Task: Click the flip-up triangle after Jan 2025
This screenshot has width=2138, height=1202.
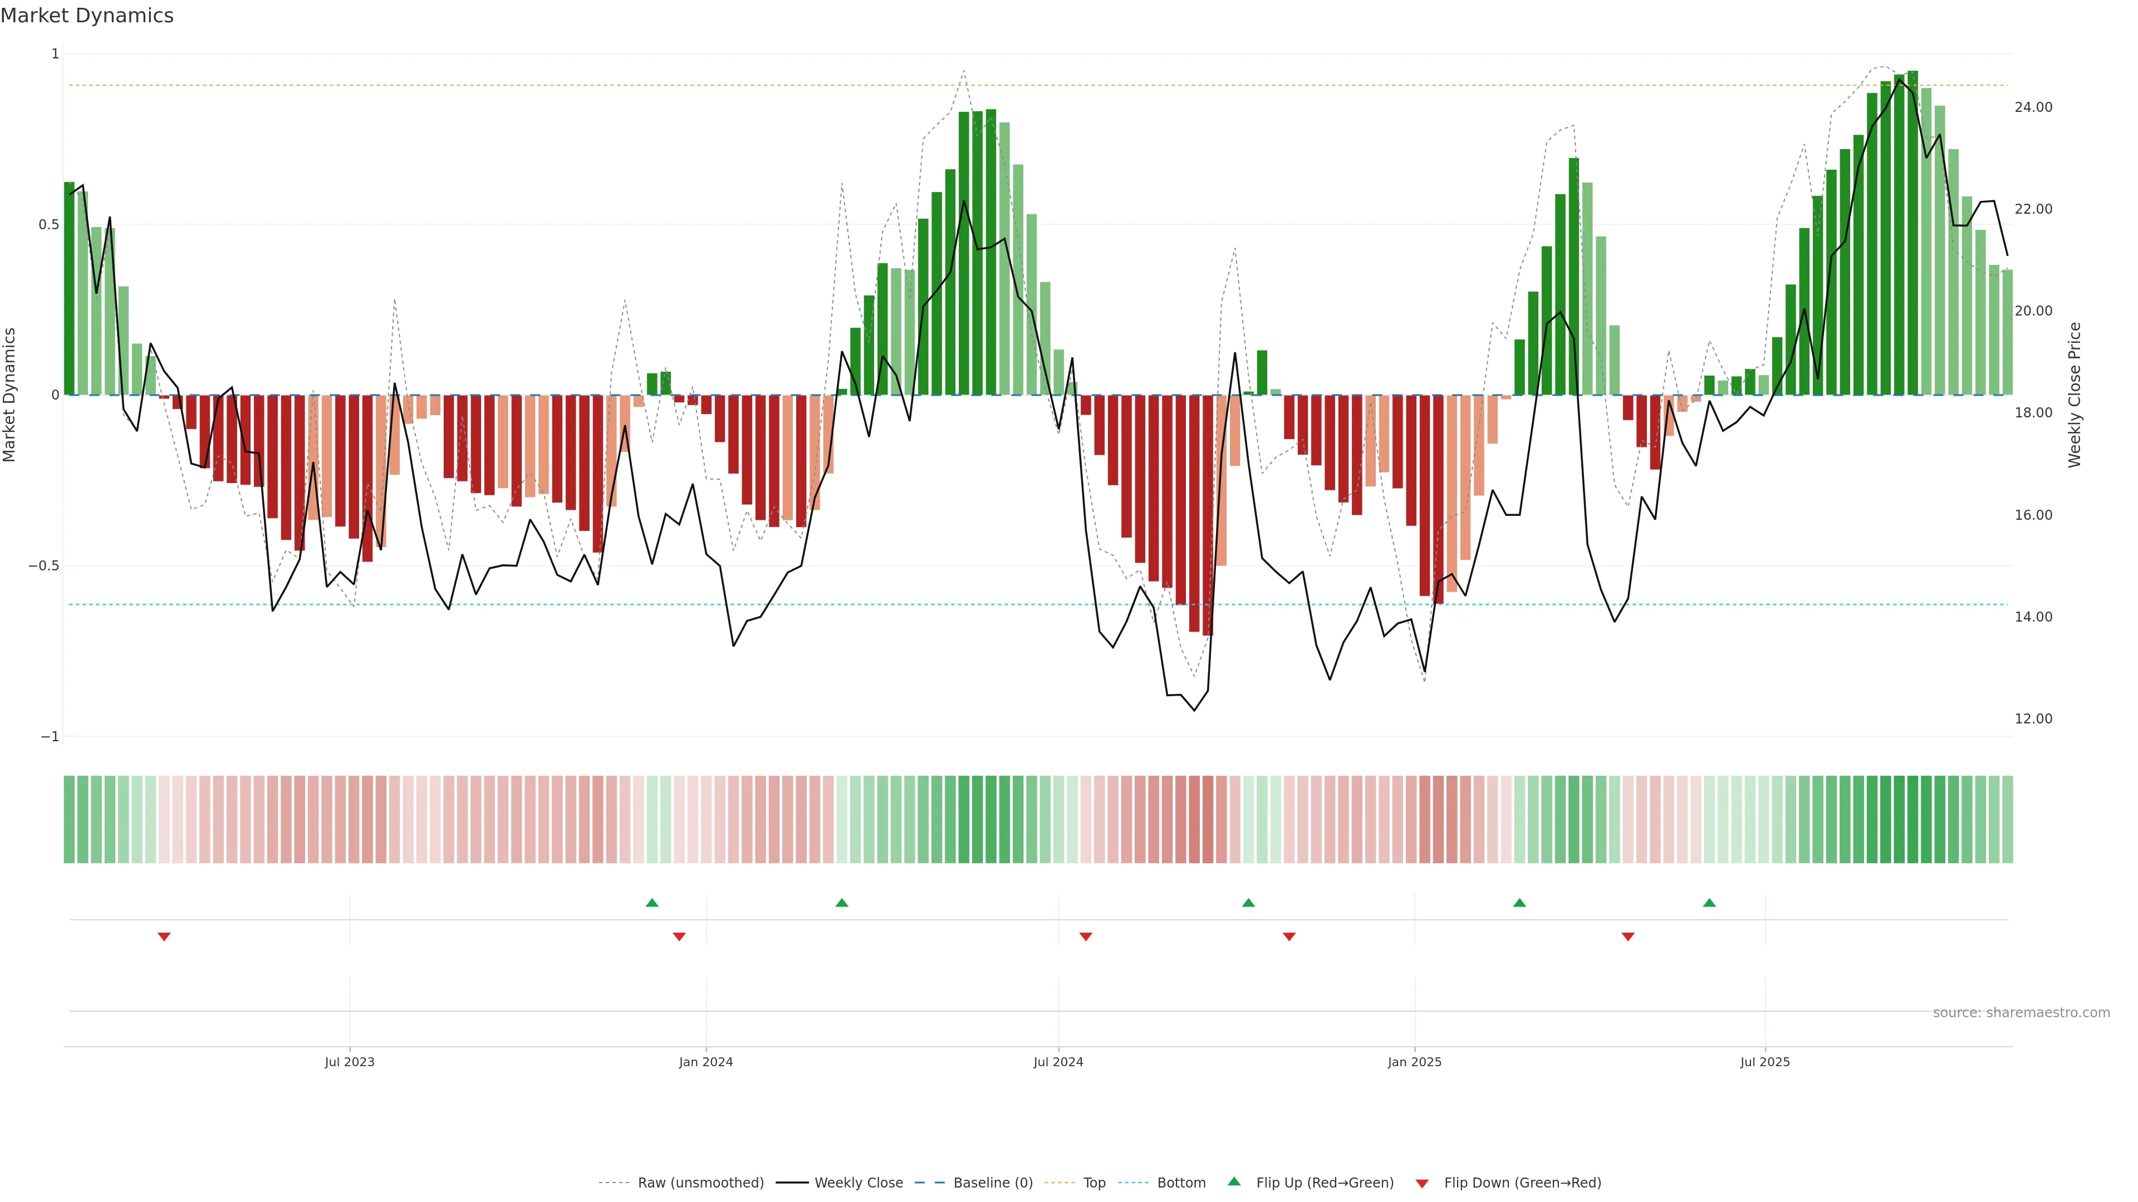Action: click(1519, 903)
